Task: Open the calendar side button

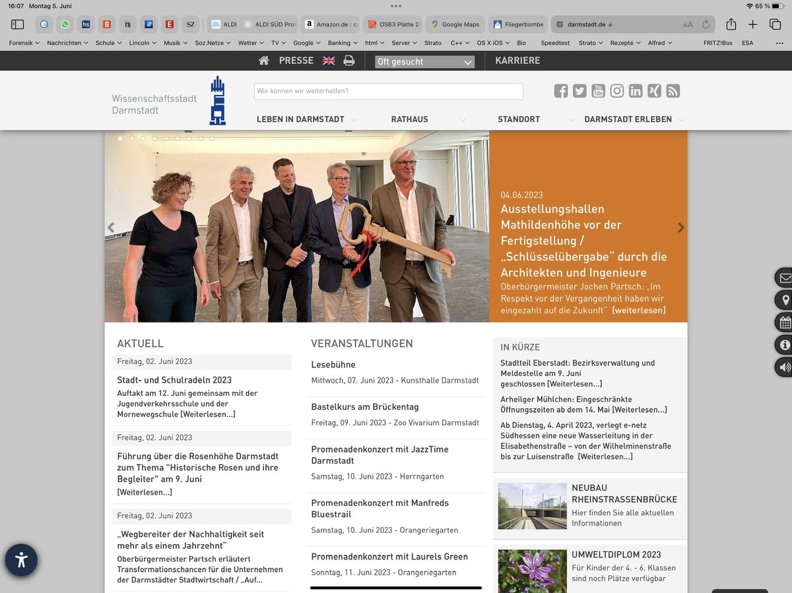Action: pos(783,323)
